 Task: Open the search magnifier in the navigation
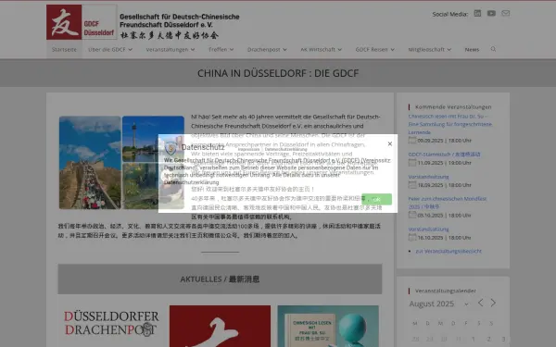pos(493,49)
